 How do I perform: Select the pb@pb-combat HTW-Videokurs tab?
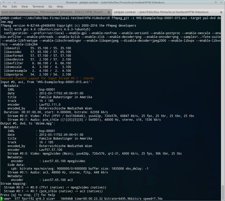pos(161,12)
